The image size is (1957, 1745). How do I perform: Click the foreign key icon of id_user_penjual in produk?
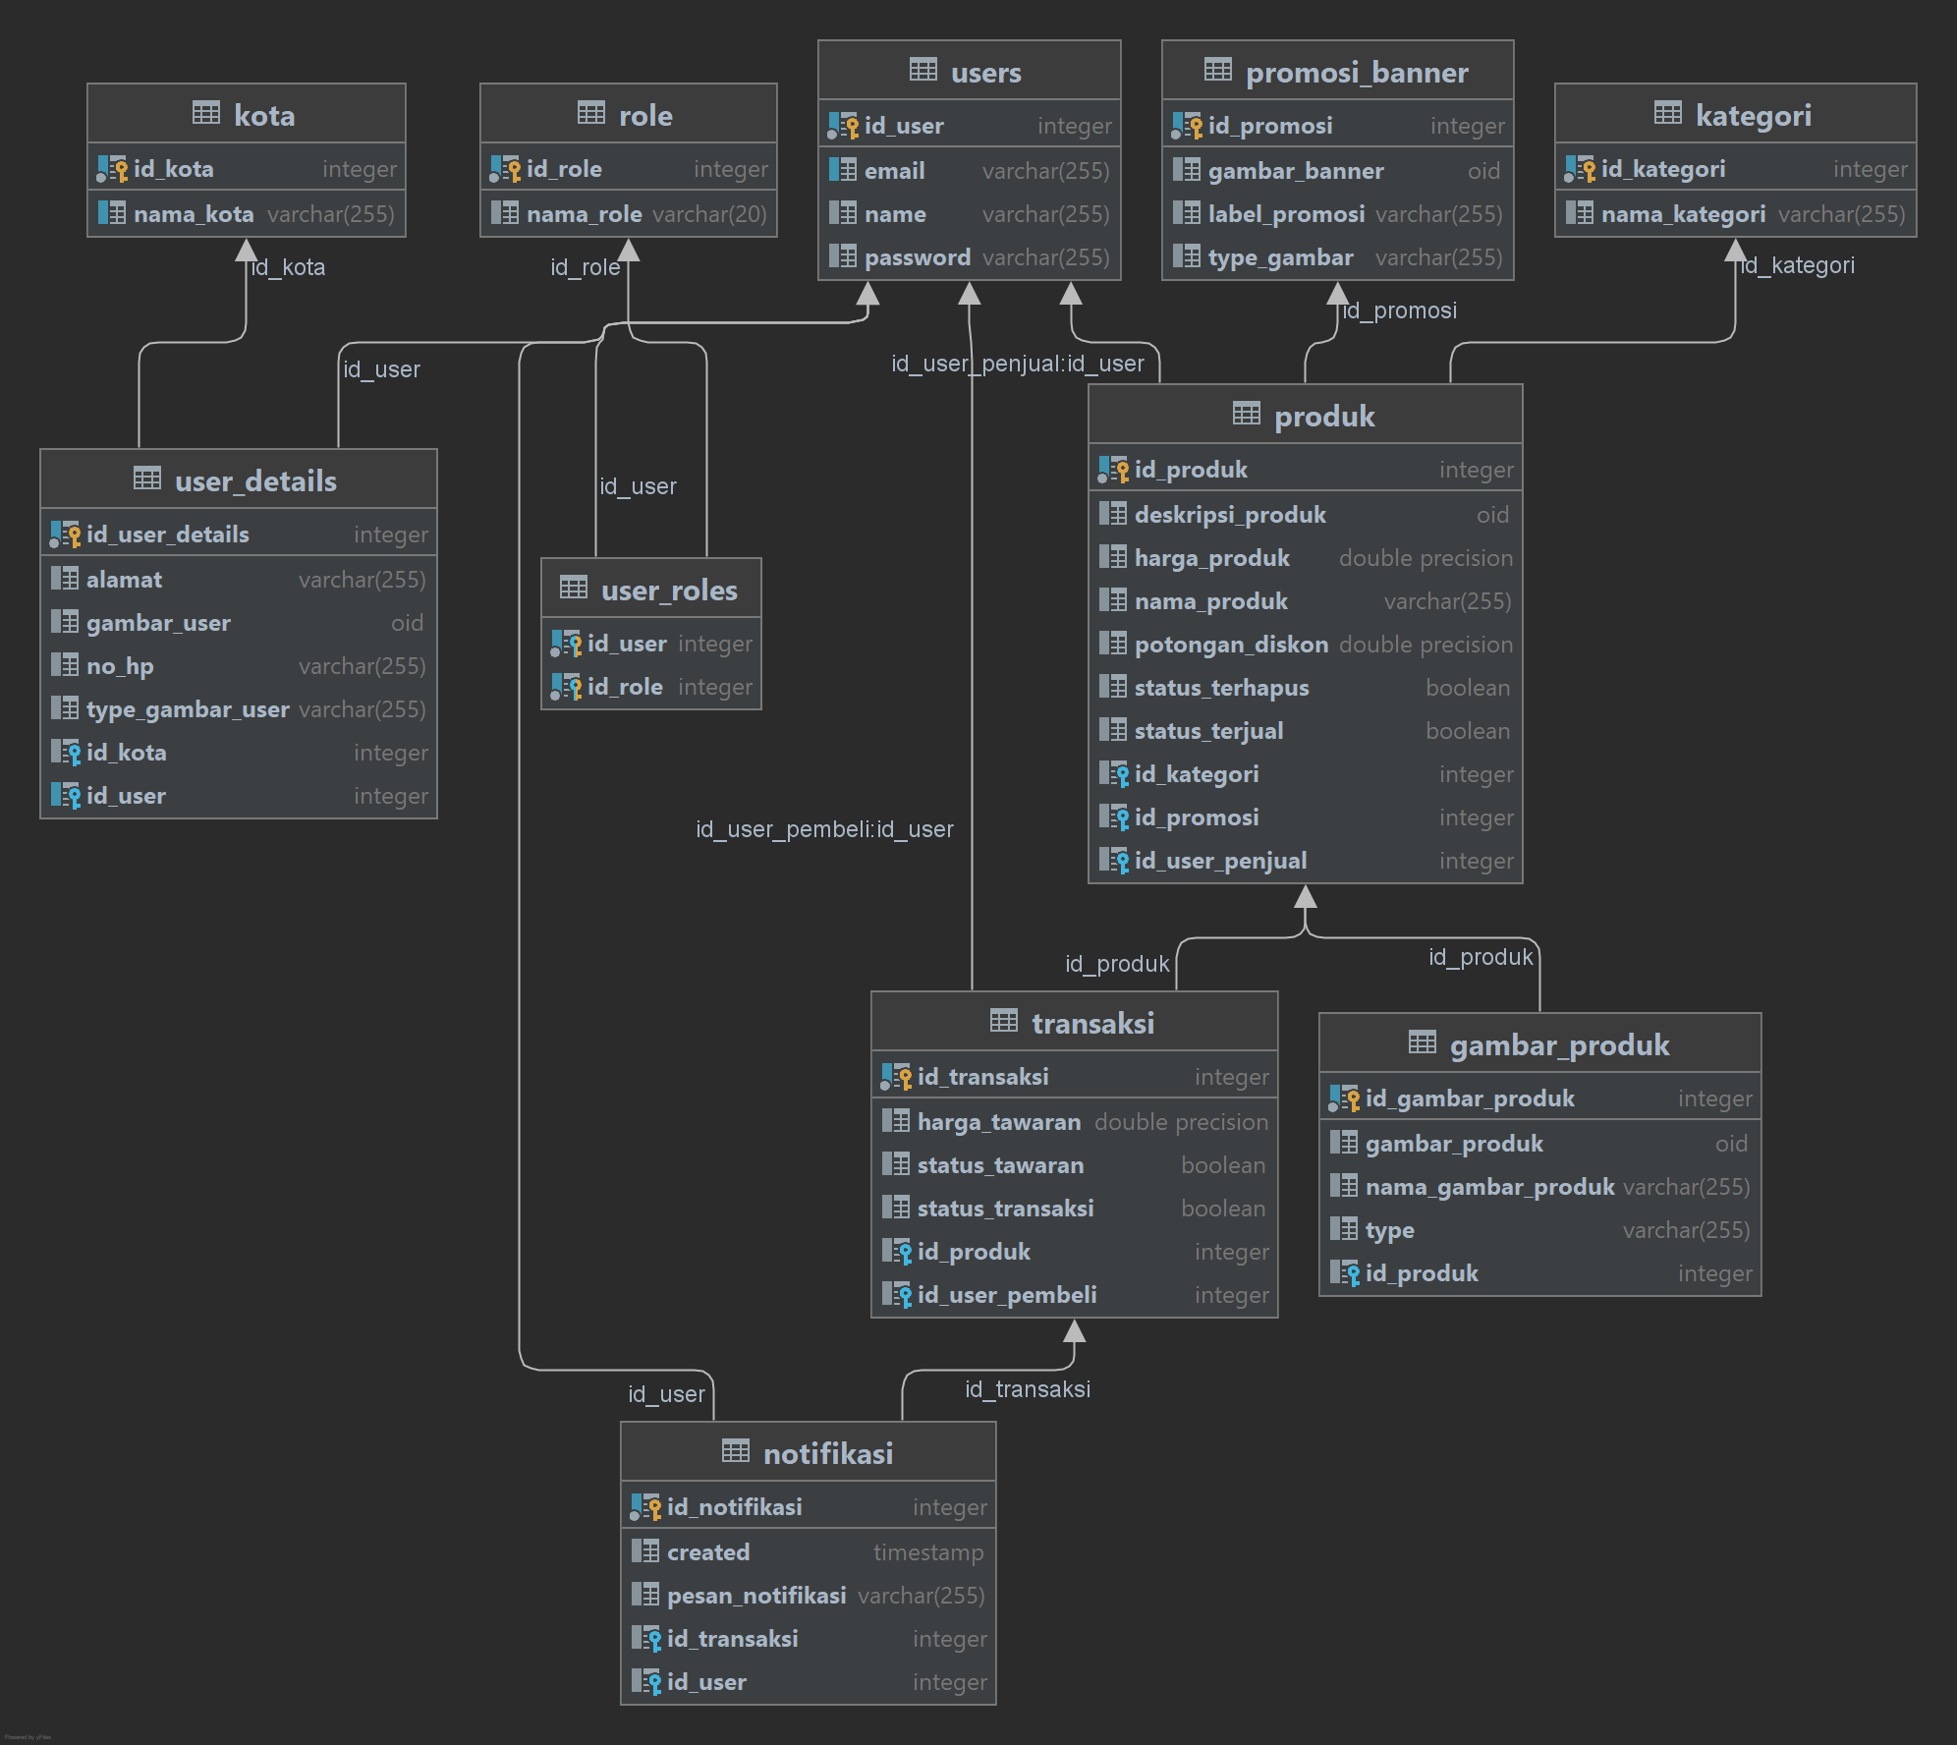1116,861
